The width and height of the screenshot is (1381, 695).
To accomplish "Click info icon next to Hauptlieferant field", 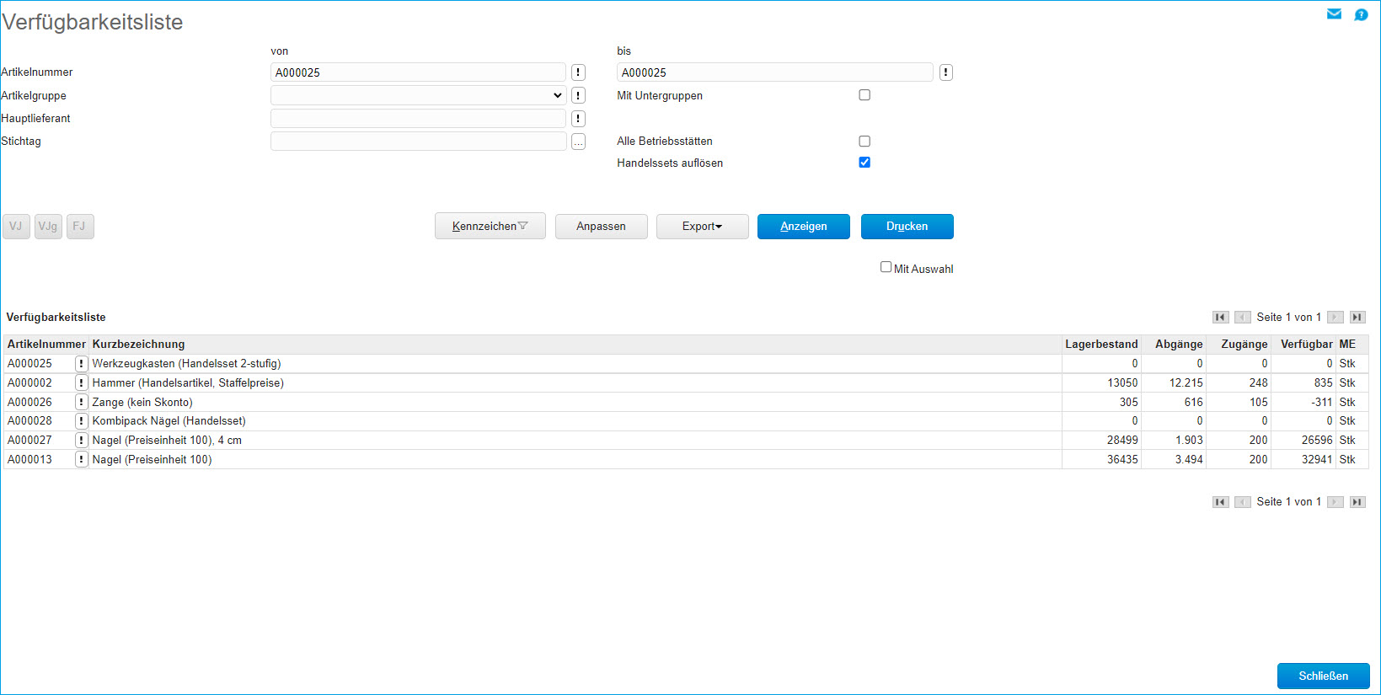I will (578, 119).
